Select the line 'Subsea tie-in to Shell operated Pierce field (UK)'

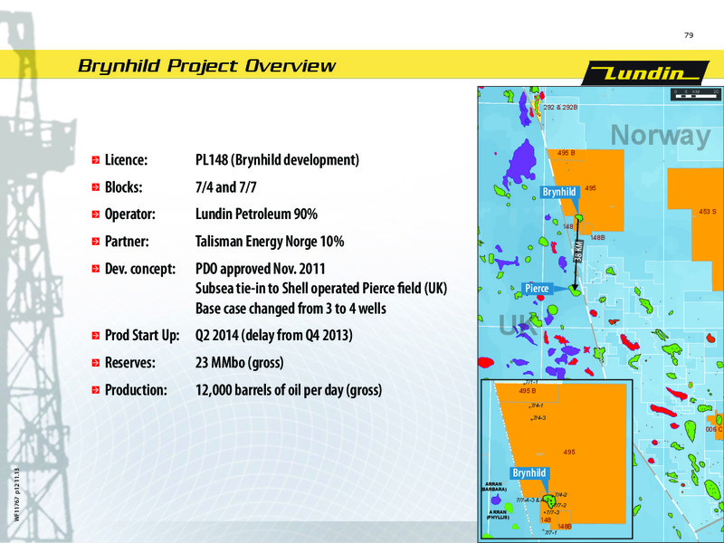(321, 288)
